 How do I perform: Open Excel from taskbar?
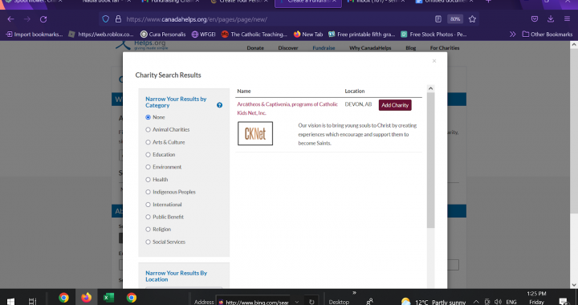click(x=108, y=298)
